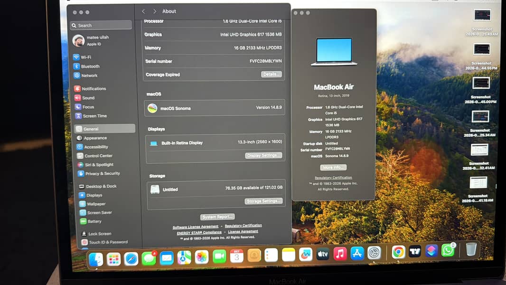Open Launchpad from the Dock
This screenshot has width=506, height=285.
113,259
